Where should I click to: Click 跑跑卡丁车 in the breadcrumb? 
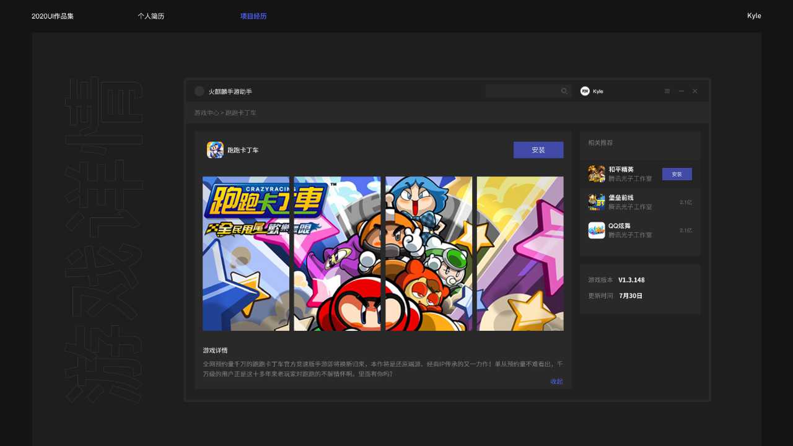tap(241, 113)
